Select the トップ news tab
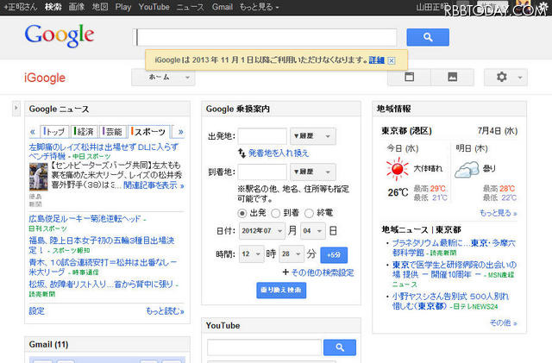 [54, 132]
